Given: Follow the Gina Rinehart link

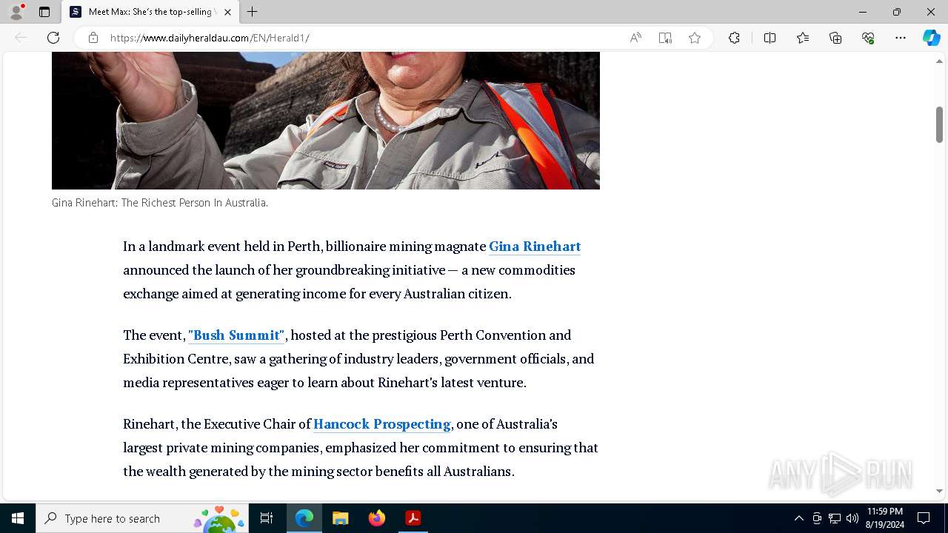Looking at the screenshot, I should 535,247.
